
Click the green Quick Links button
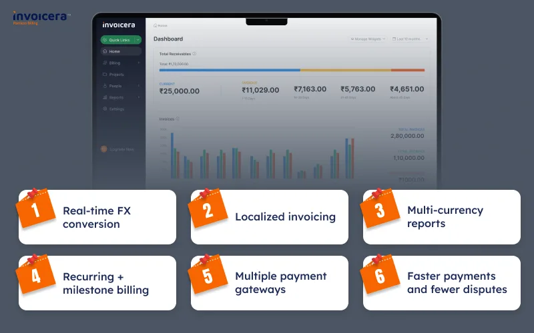point(117,40)
